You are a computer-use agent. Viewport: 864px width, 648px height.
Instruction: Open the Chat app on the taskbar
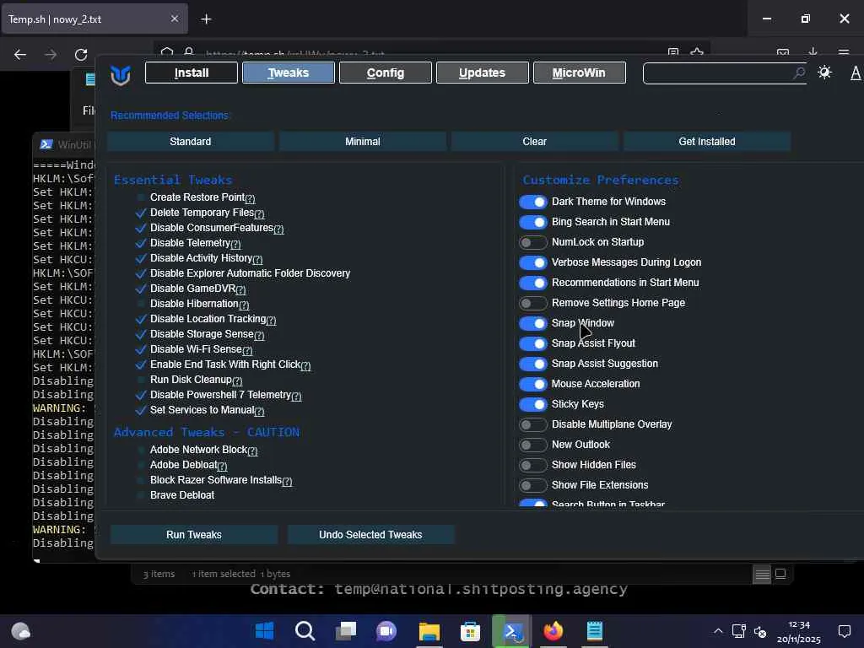click(386, 631)
